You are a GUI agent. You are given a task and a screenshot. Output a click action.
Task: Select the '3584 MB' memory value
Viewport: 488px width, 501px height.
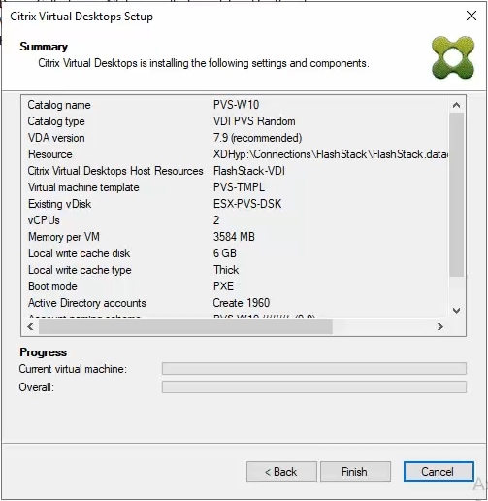tap(234, 237)
